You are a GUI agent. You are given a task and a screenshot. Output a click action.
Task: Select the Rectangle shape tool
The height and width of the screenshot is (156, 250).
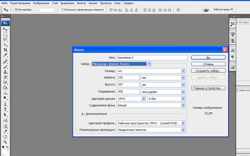5,120
